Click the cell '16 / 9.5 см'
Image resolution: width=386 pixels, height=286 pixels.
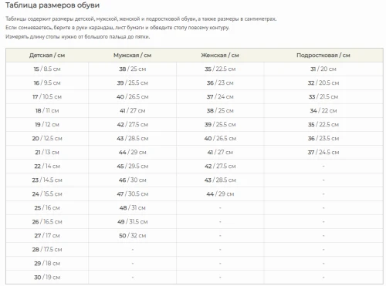(x=47, y=83)
